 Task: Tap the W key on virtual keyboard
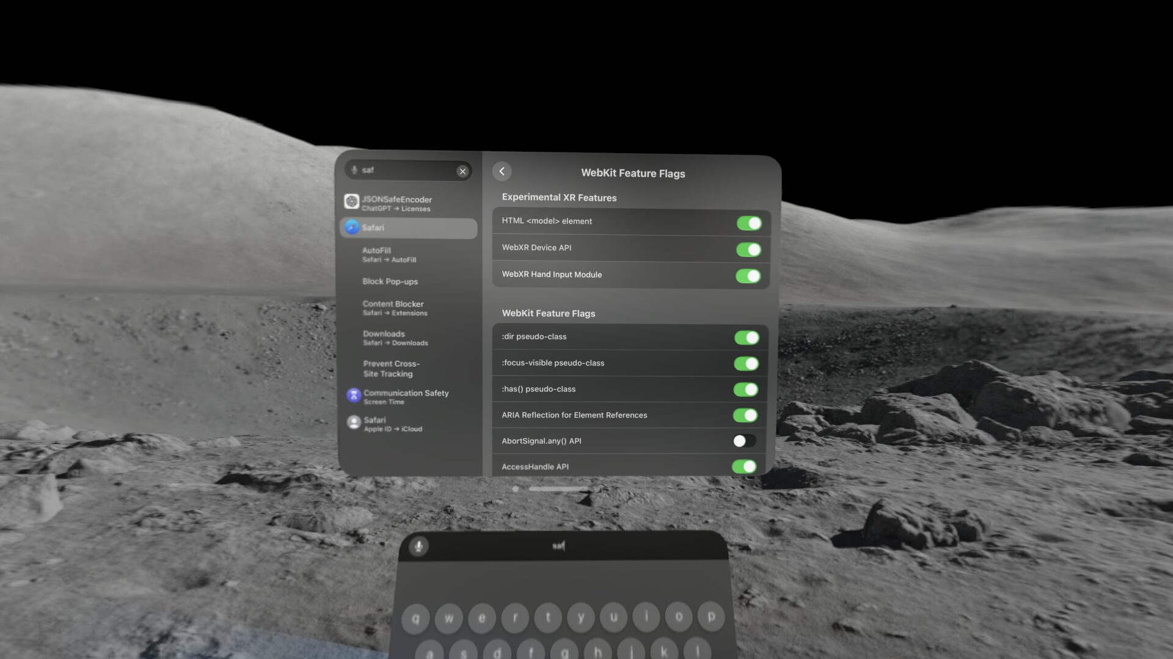click(449, 618)
